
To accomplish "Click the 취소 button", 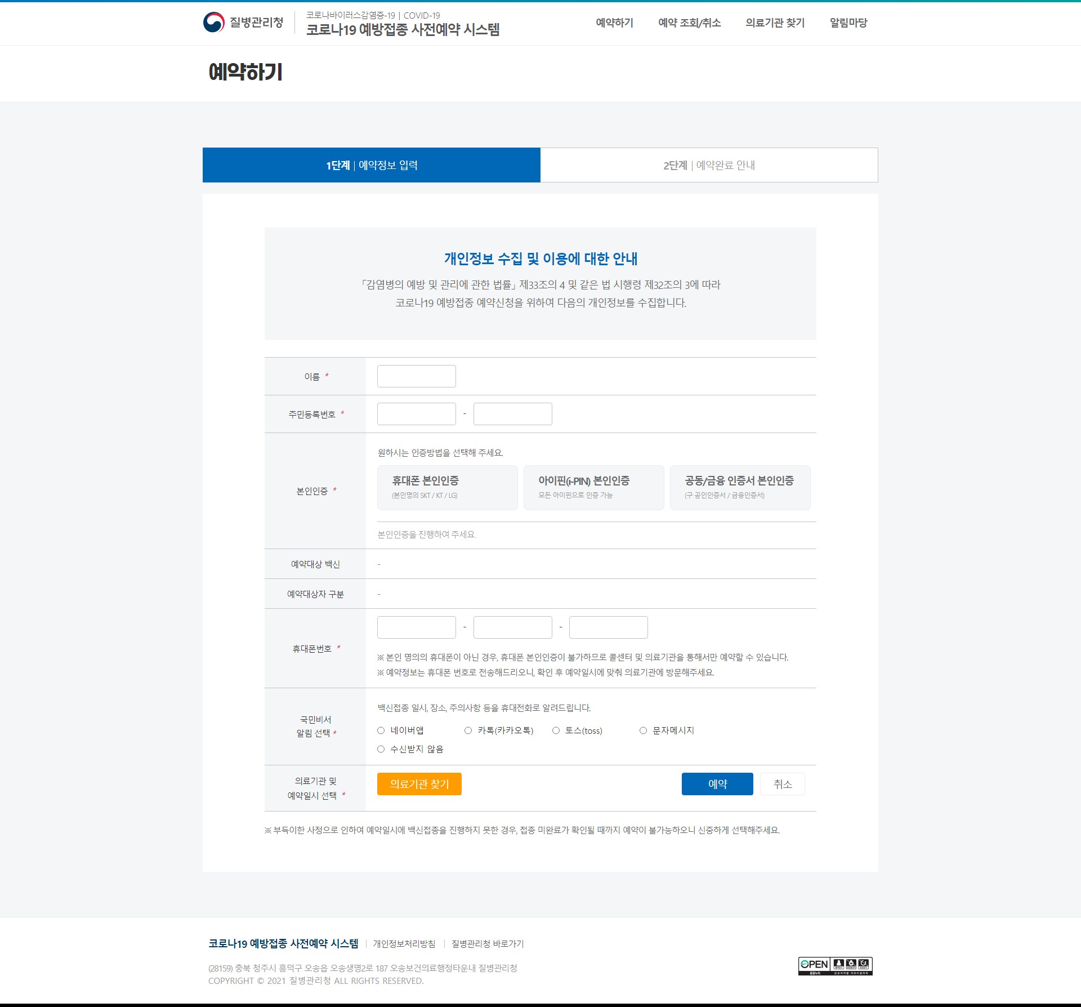I will (x=782, y=784).
